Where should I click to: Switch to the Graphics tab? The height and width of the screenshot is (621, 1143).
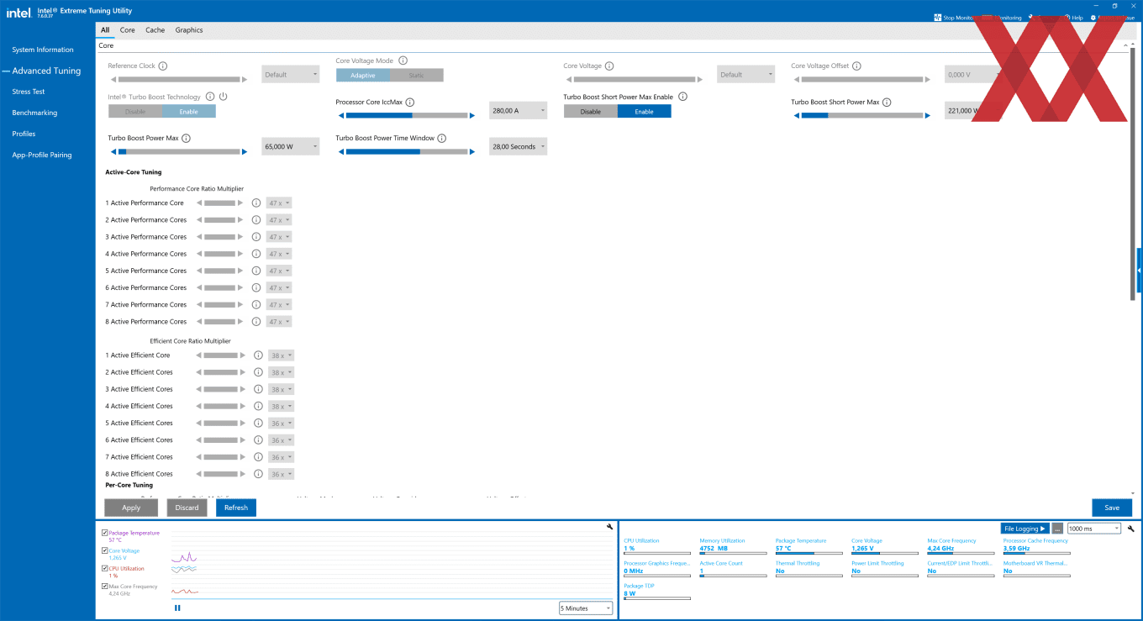click(x=189, y=30)
